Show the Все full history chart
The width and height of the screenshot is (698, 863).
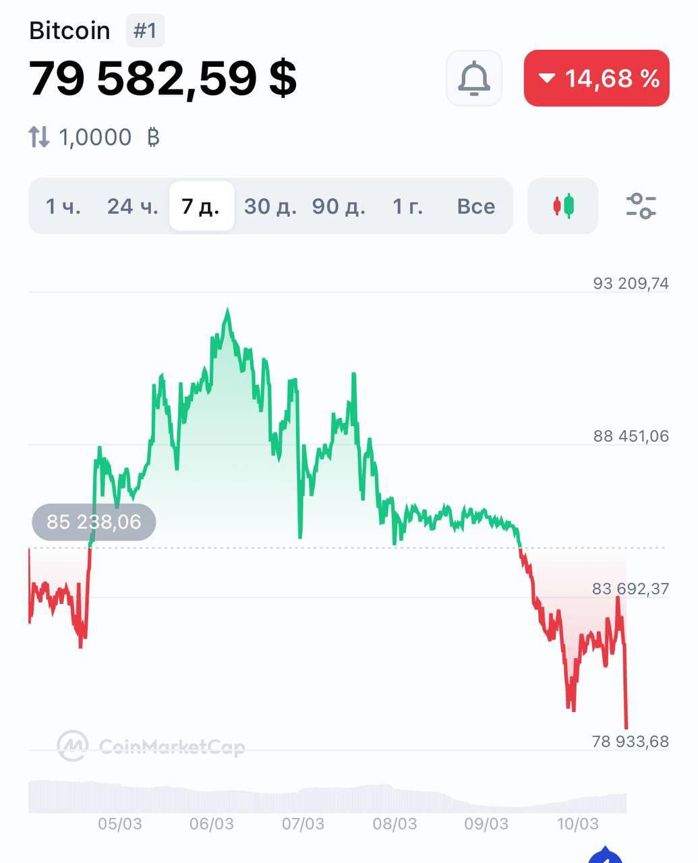(x=476, y=206)
